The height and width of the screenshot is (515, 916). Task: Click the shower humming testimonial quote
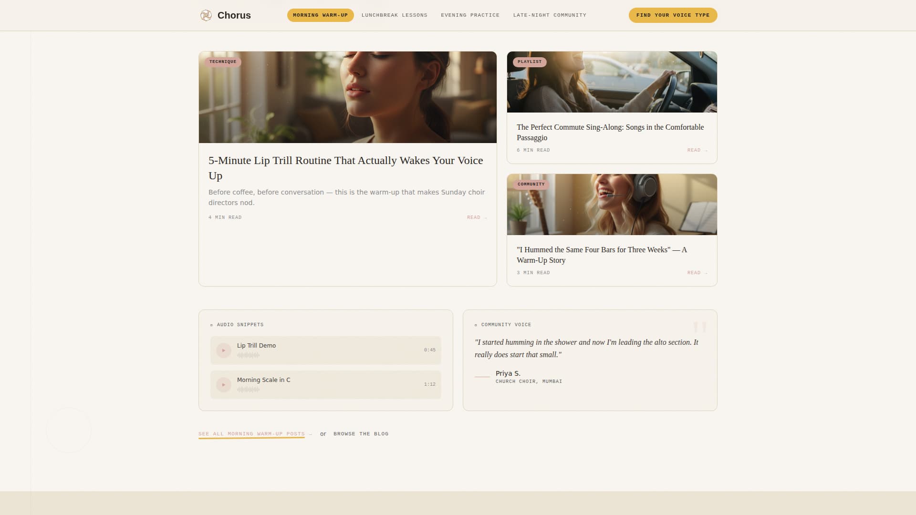coord(586,349)
